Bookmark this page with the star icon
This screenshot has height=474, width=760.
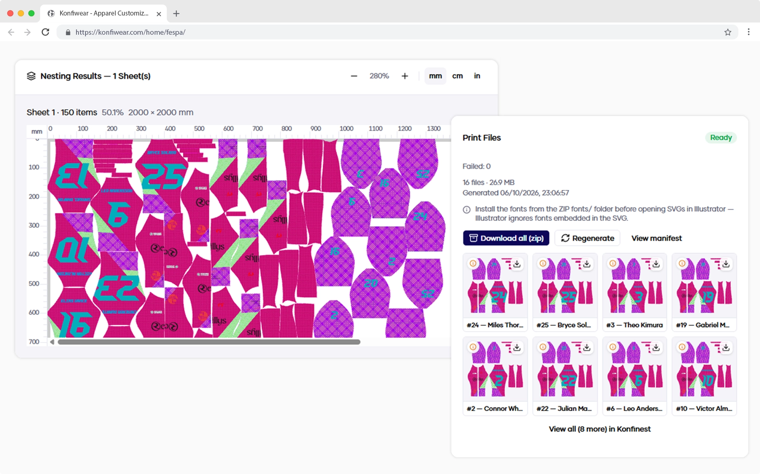point(728,32)
